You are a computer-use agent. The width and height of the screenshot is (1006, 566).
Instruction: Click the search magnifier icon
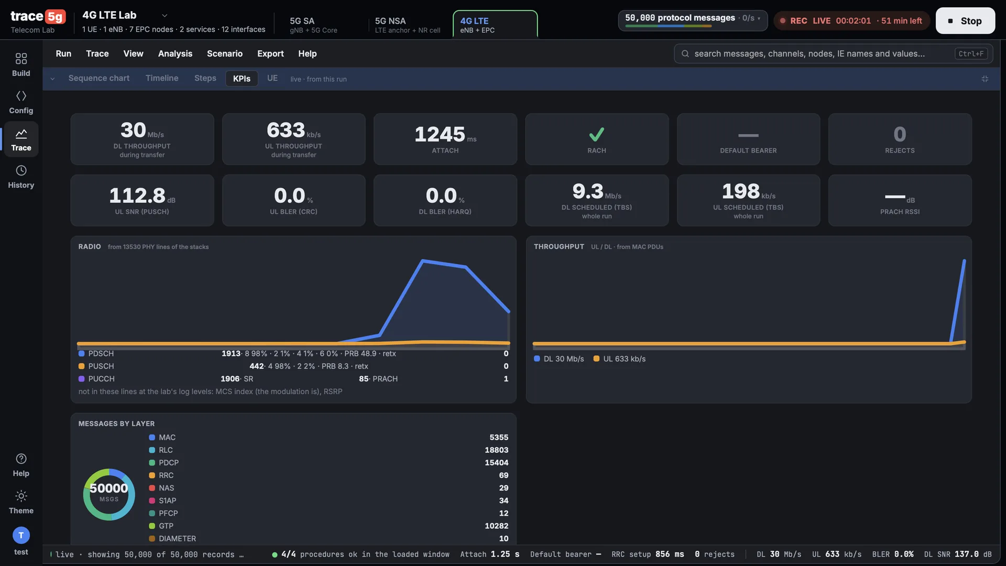point(685,53)
